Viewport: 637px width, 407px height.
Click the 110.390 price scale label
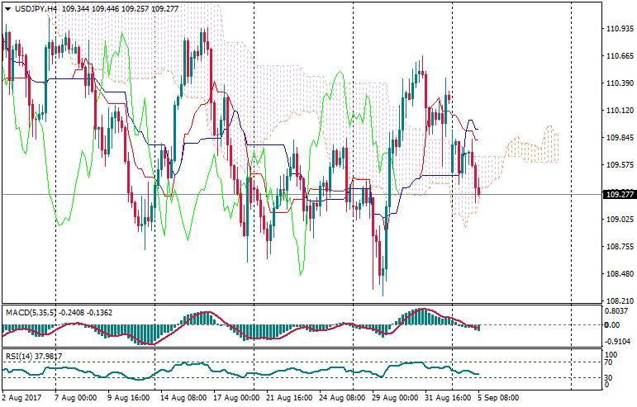click(619, 83)
